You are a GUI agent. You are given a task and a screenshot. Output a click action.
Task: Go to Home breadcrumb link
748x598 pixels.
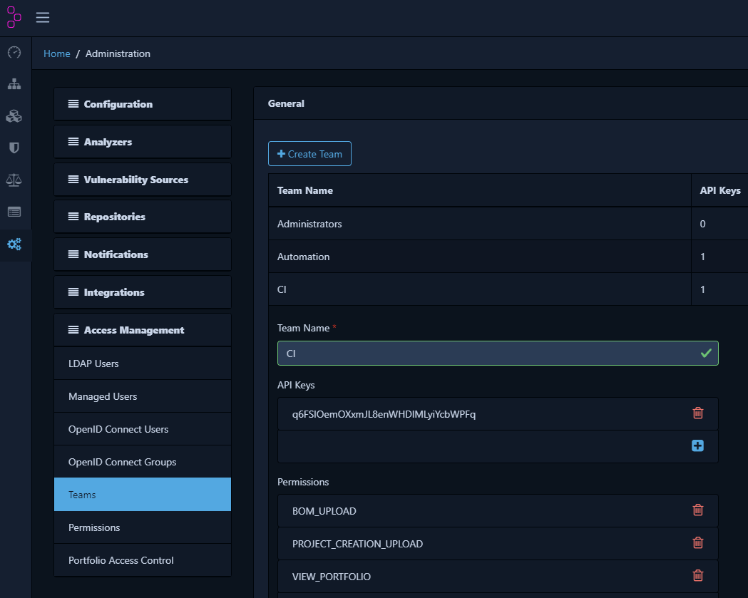57,54
